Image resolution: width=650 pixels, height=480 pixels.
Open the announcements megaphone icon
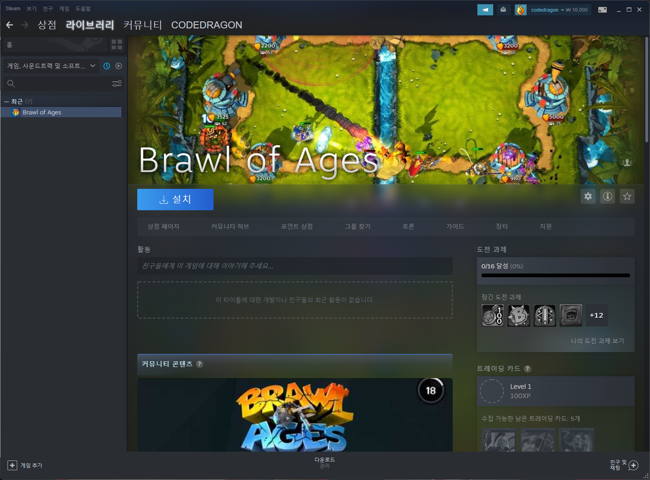485,10
